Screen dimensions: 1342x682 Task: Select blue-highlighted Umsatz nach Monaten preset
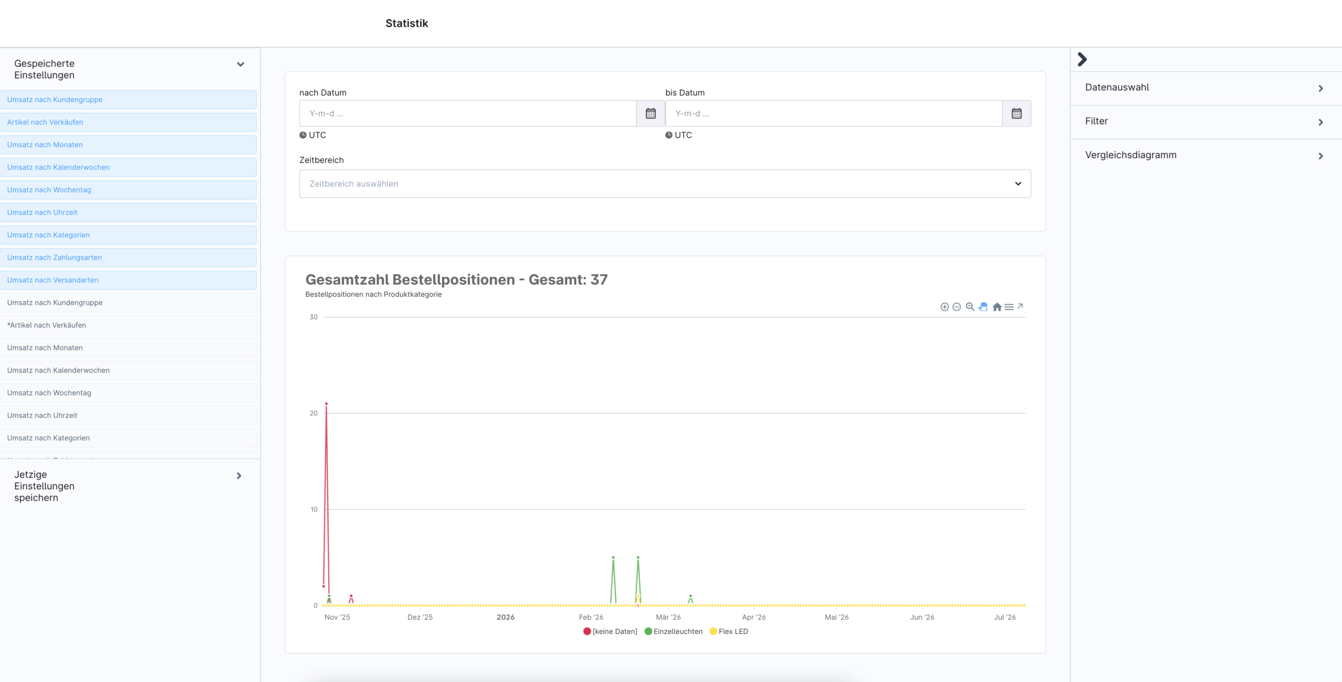(128, 145)
